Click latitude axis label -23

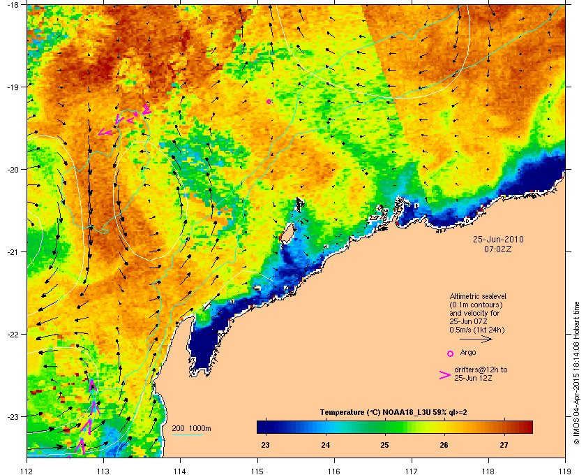coord(13,416)
